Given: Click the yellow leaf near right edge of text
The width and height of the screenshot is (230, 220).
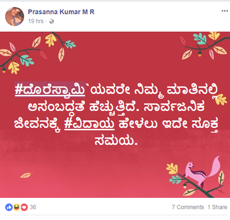Looking at the screenshot, I should tap(222, 100).
